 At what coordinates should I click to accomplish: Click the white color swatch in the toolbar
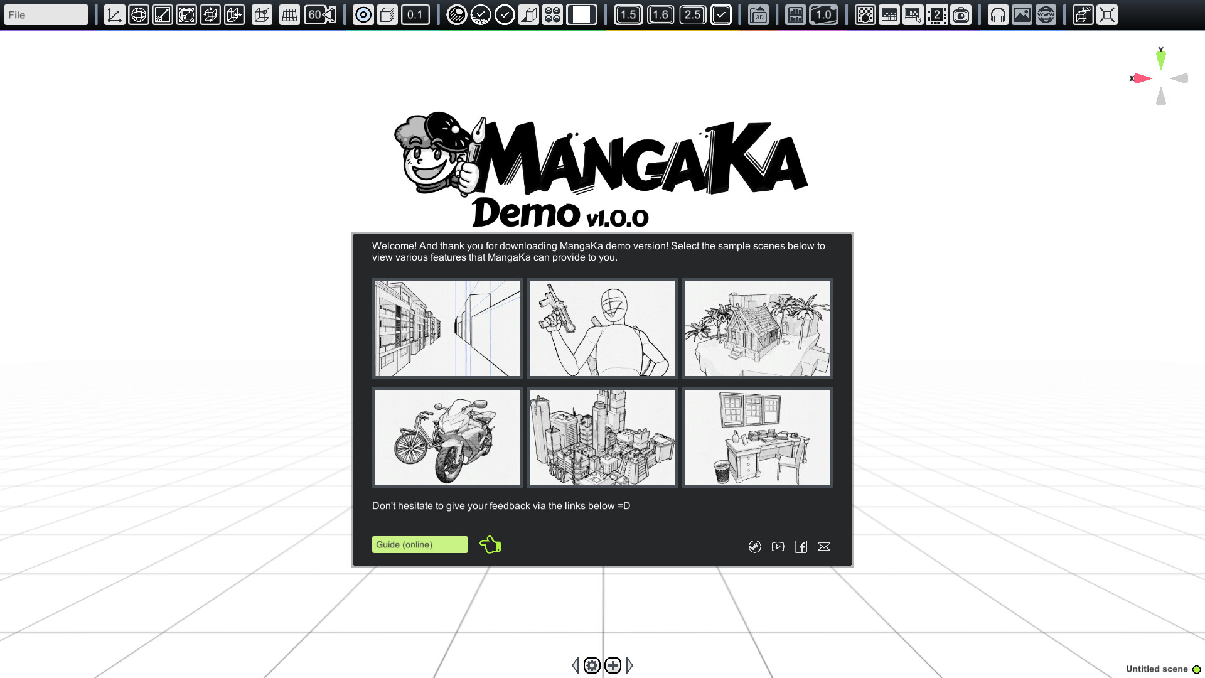click(583, 15)
